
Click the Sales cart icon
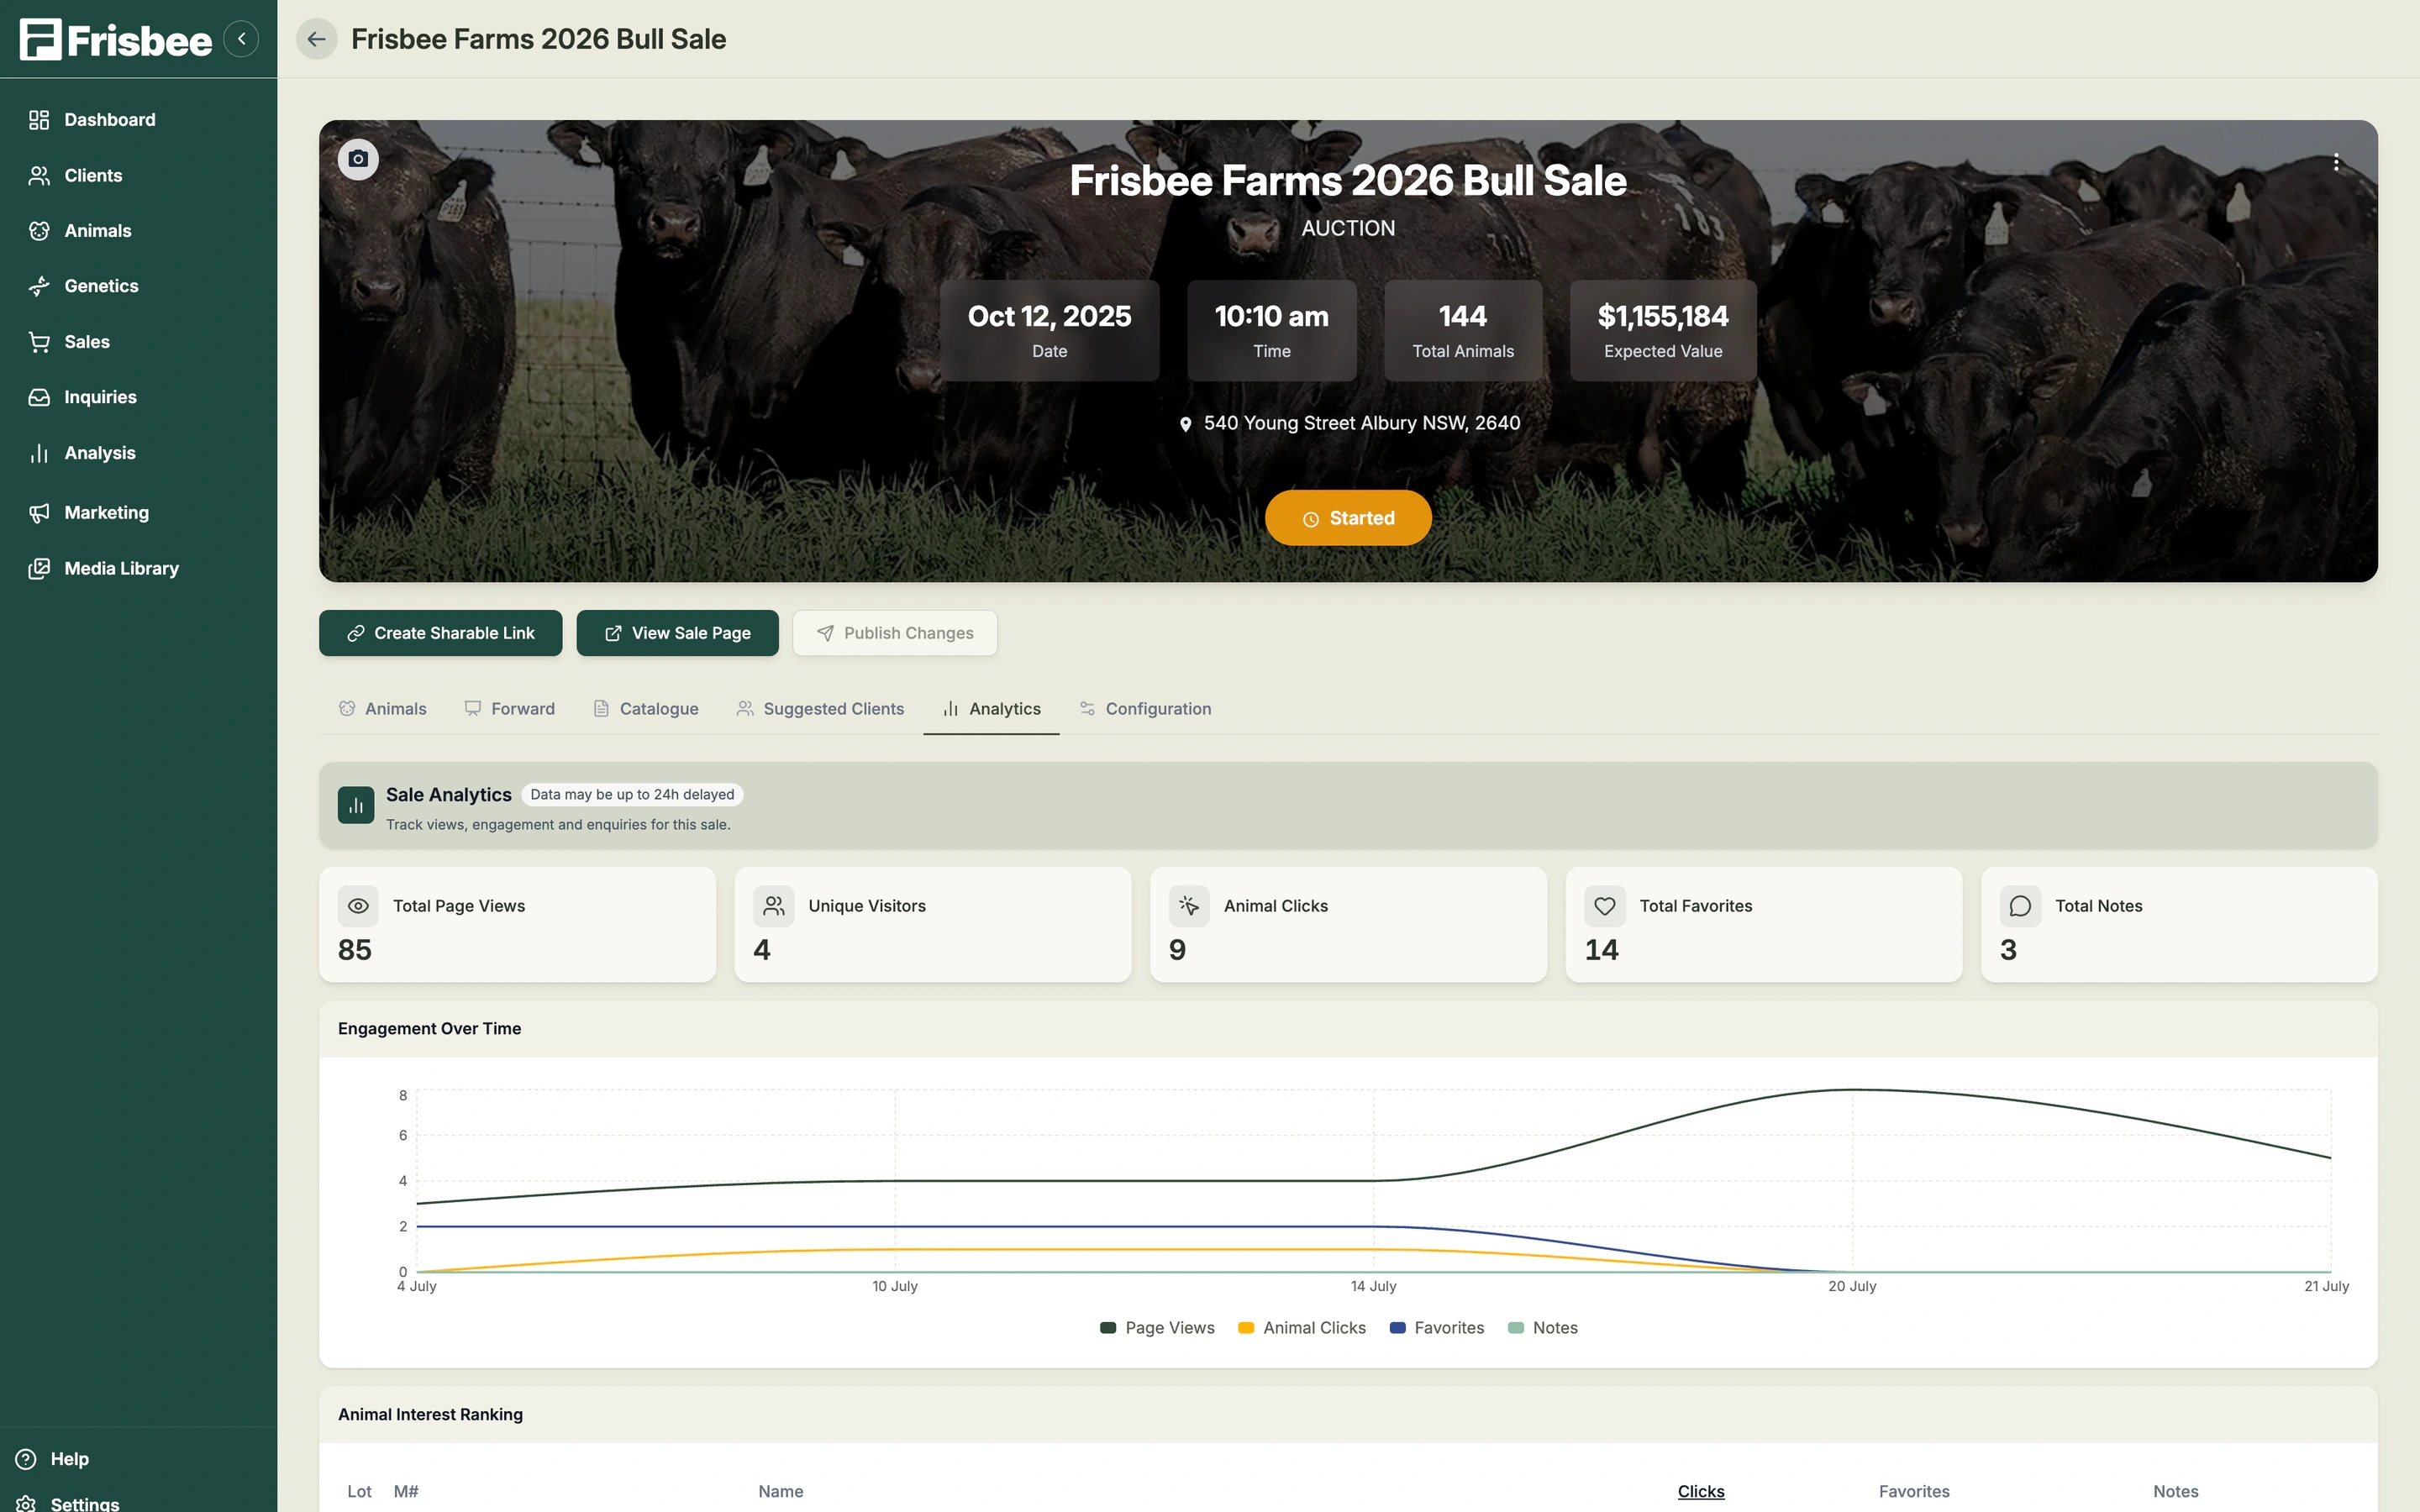39,342
